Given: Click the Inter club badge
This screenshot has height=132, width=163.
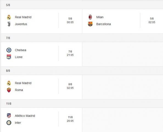Looking at the screenshot, I should [x=9, y=123].
